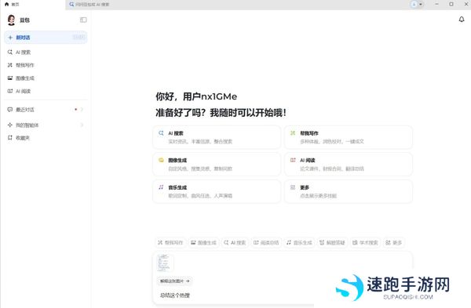This screenshot has width=471, height=308.
Task: Select the AI 搜索 skill card
Action: coord(217,137)
